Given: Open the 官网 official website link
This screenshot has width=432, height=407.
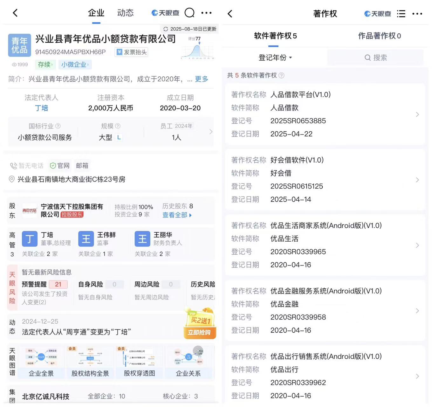Looking at the screenshot, I should point(59,166).
